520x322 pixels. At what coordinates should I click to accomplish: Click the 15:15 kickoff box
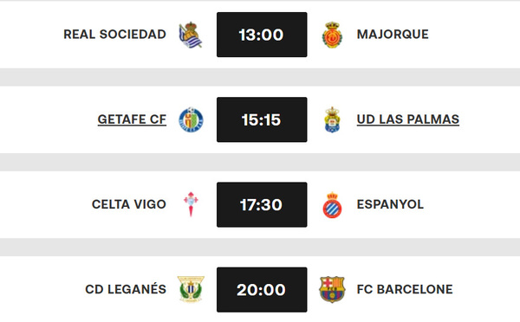(262, 119)
